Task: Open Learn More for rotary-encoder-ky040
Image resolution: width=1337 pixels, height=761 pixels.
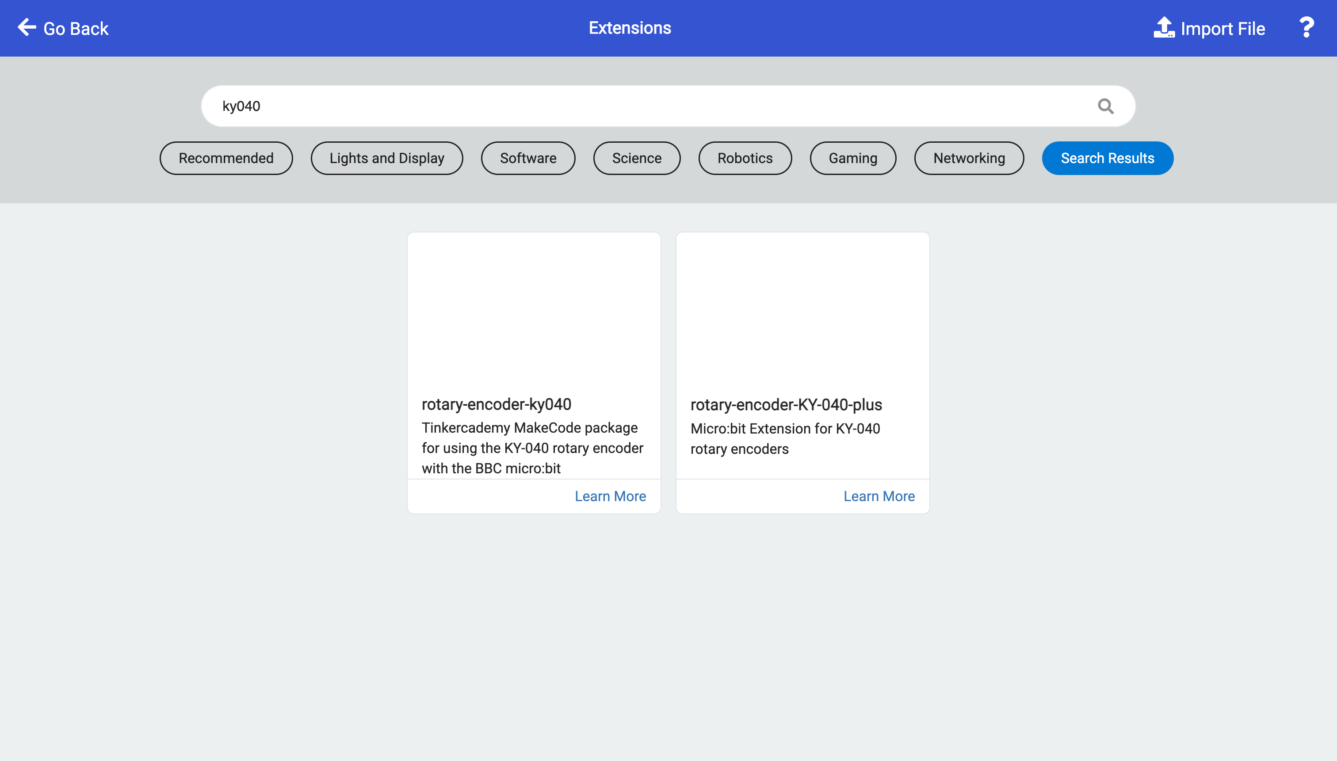Action: click(x=610, y=496)
